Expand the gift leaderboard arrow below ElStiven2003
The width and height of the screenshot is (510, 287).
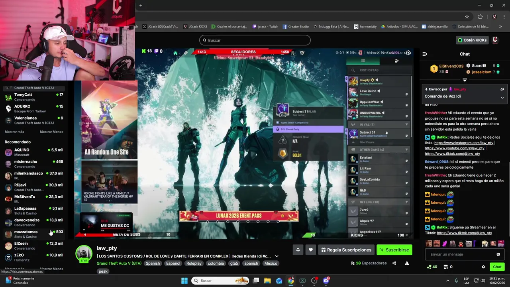click(x=465, y=80)
